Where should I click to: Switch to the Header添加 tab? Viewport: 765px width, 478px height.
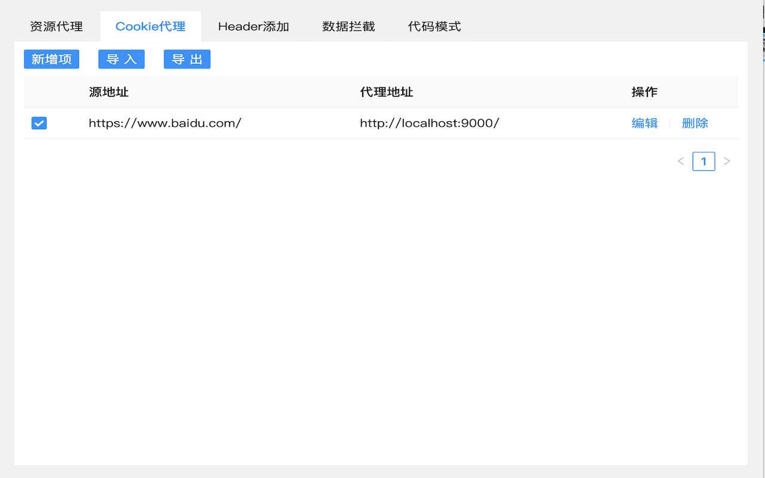pyautogui.click(x=253, y=26)
